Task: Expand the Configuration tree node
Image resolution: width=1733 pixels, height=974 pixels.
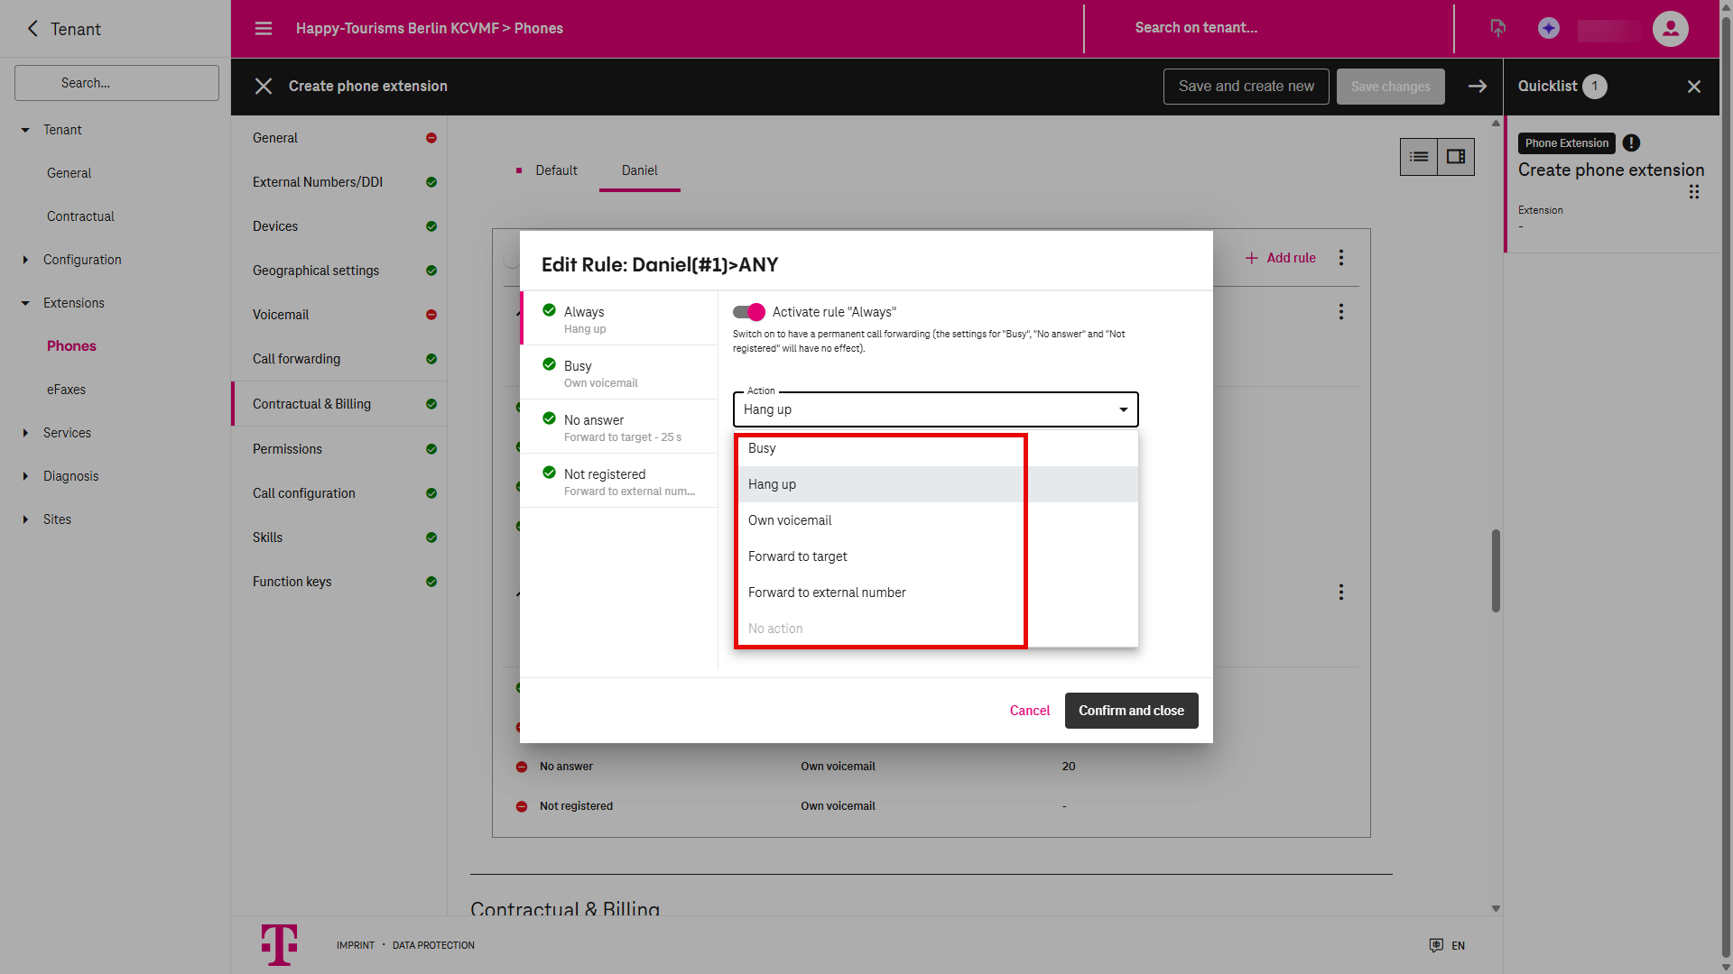Action: click(x=25, y=260)
